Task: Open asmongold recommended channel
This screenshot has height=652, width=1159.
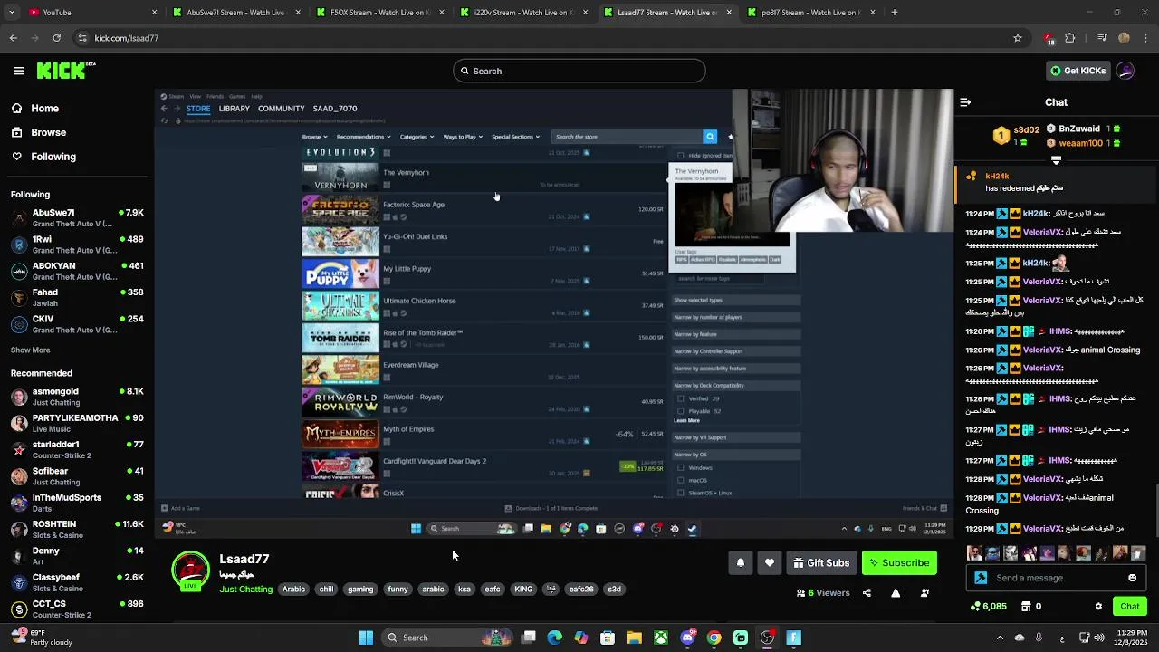Action: coord(76,397)
